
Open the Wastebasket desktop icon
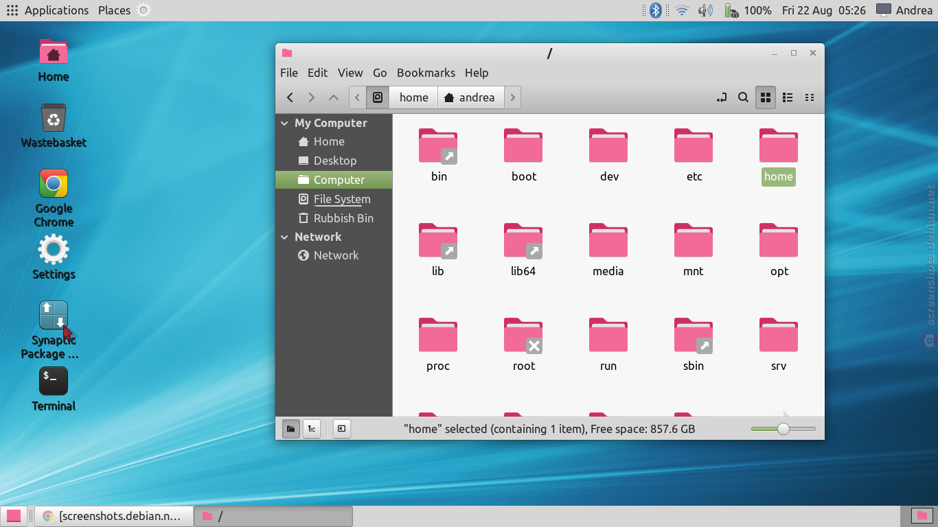54,126
